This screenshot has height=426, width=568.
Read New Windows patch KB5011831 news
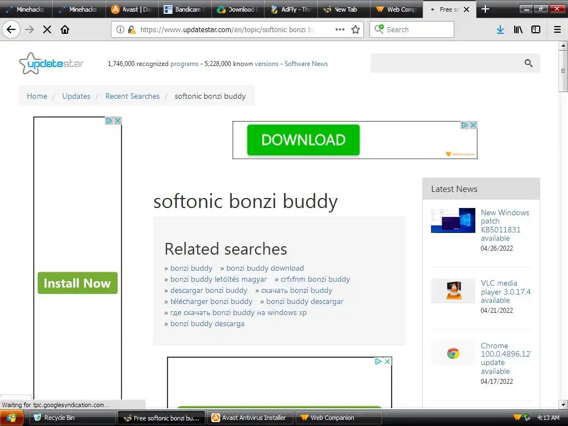(x=505, y=225)
